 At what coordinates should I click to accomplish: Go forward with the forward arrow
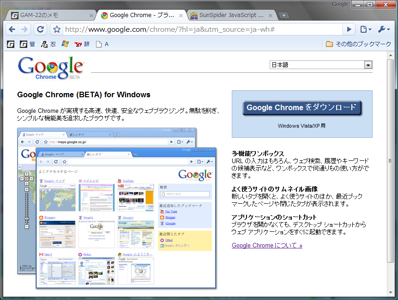point(24,29)
